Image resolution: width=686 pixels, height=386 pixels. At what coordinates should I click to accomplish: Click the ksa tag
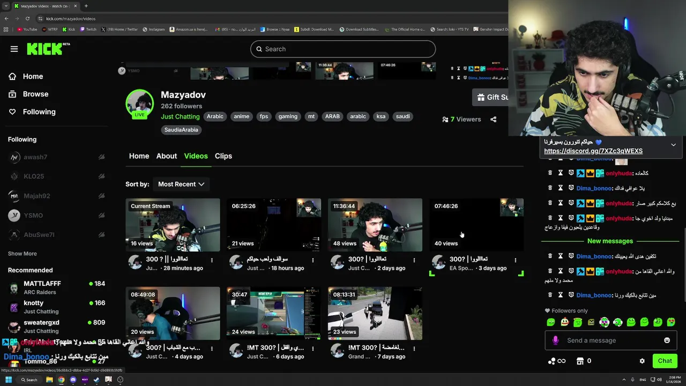click(381, 116)
